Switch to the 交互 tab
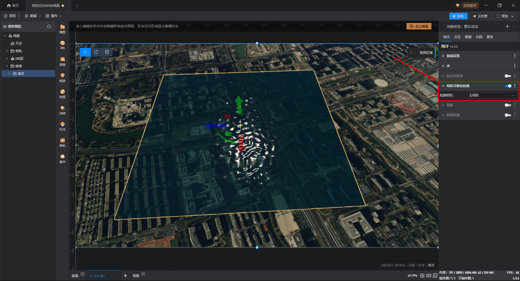 pyautogui.click(x=457, y=37)
